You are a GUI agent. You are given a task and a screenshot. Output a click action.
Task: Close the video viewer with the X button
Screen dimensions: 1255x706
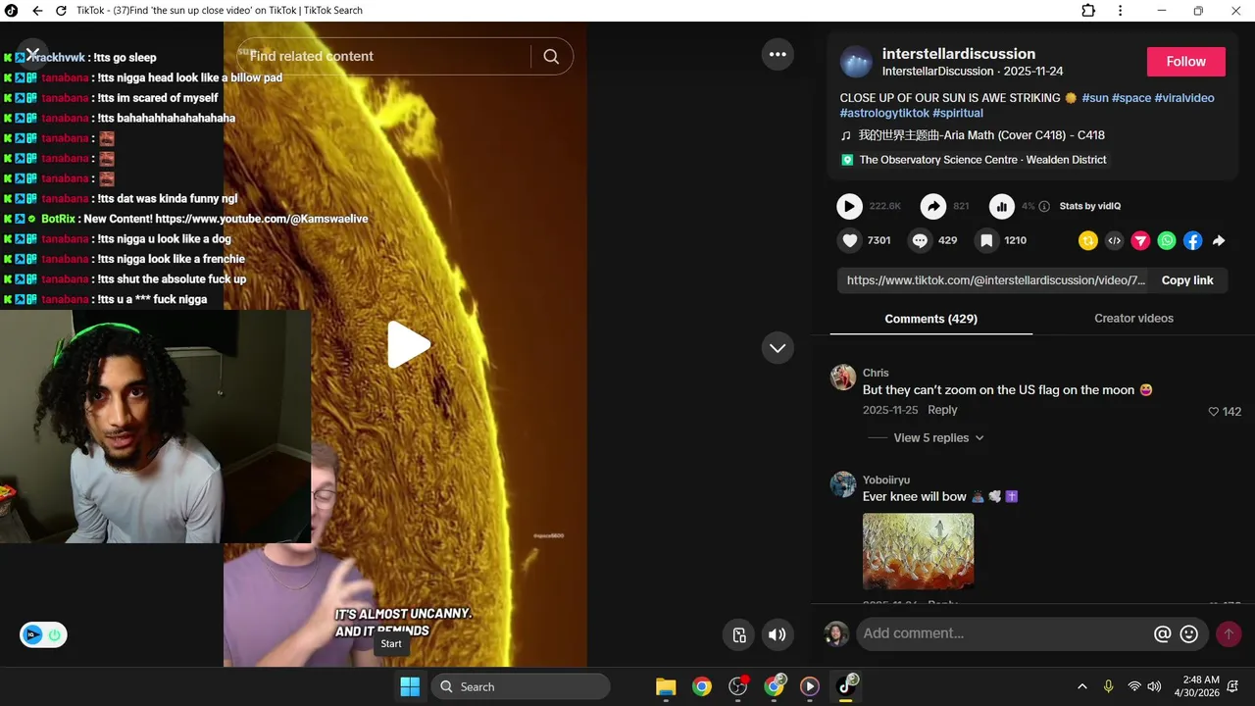pyautogui.click(x=32, y=54)
